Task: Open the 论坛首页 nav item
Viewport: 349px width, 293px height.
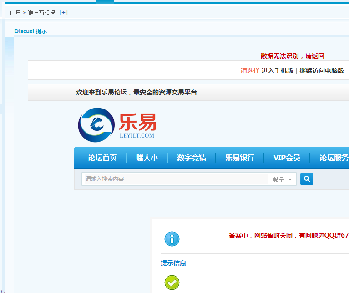Action: pyautogui.click(x=102, y=158)
